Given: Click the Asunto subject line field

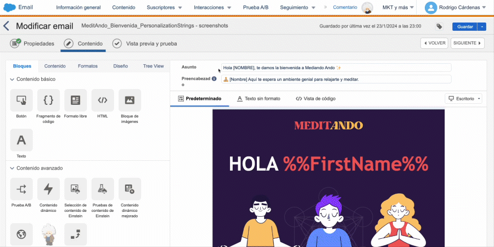Looking at the screenshot, I should [x=335, y=68].
